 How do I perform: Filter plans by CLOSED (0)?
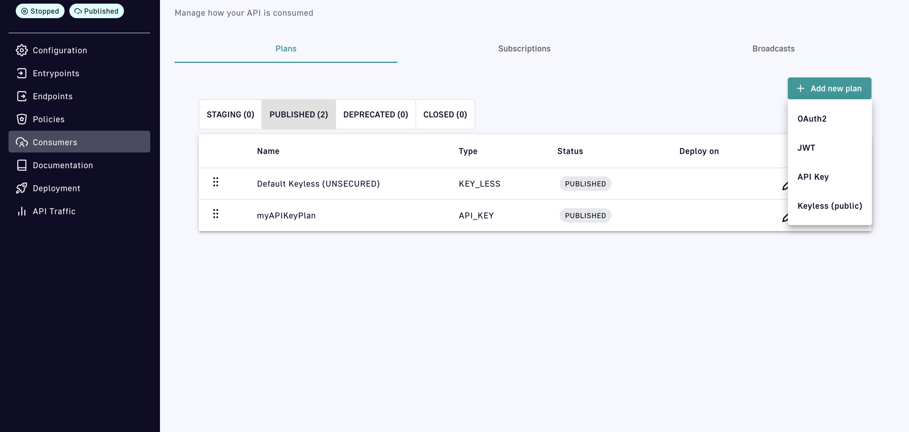click(445, 114)
